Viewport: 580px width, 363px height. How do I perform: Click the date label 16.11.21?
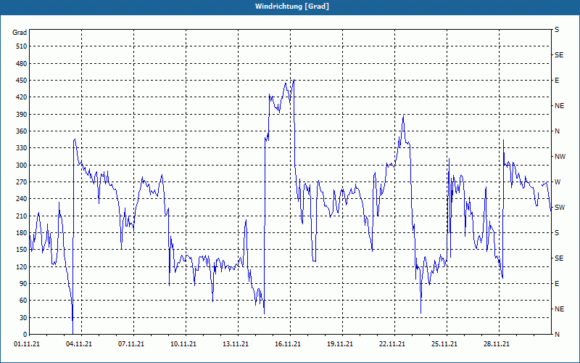(288, 344)
